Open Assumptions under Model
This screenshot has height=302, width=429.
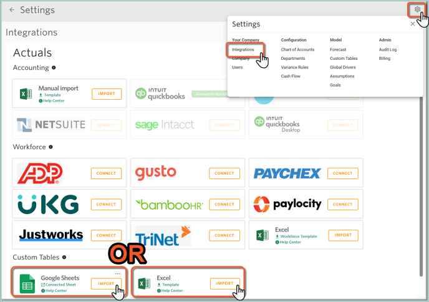(342, 76)
